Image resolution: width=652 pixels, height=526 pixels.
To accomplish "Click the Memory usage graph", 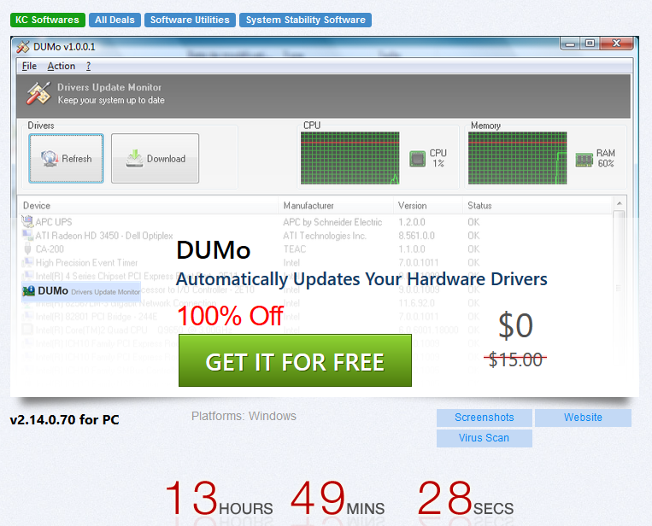I will (517, 158).
